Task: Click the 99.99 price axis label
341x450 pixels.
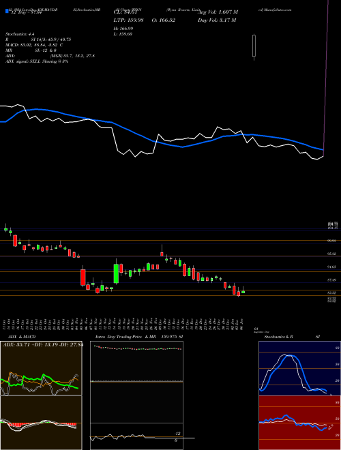Action: 331,241
